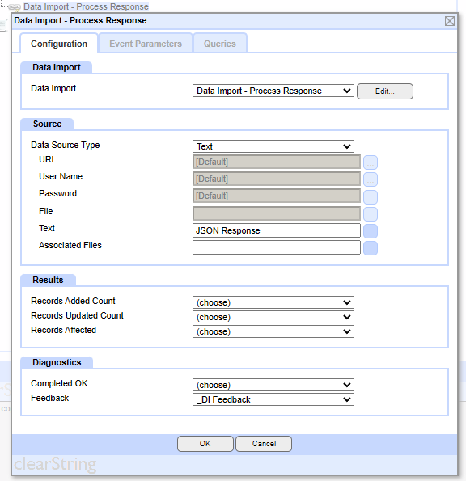Expand the Records Affected dropdown
This screenshot has width=466, height=481.
[x=273, y=331]
